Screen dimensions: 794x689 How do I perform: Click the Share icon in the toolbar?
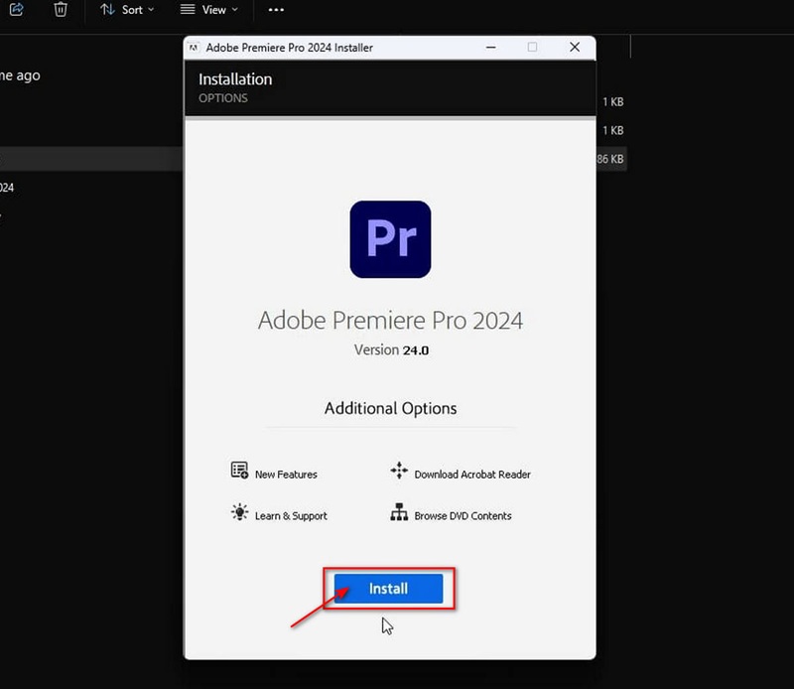click(15, 10)
